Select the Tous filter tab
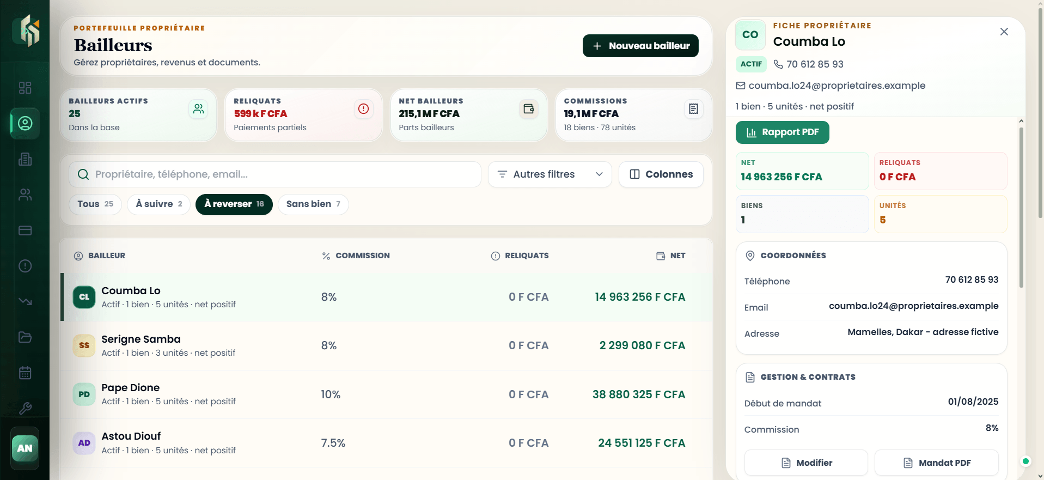 [x=95, y=204]
